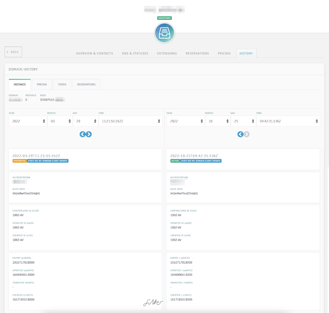Click right Expiry value 1932717818000
329x313 pixels.
pos(181,262)
